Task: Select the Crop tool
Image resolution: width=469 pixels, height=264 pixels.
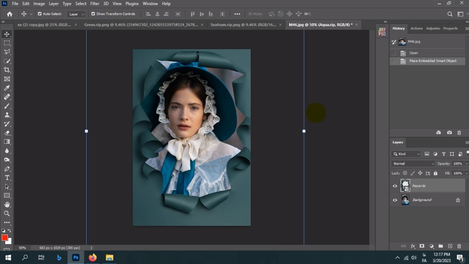Action: point(7,70)
